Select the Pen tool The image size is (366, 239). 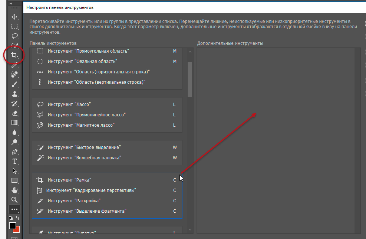[x=15, y=152]
